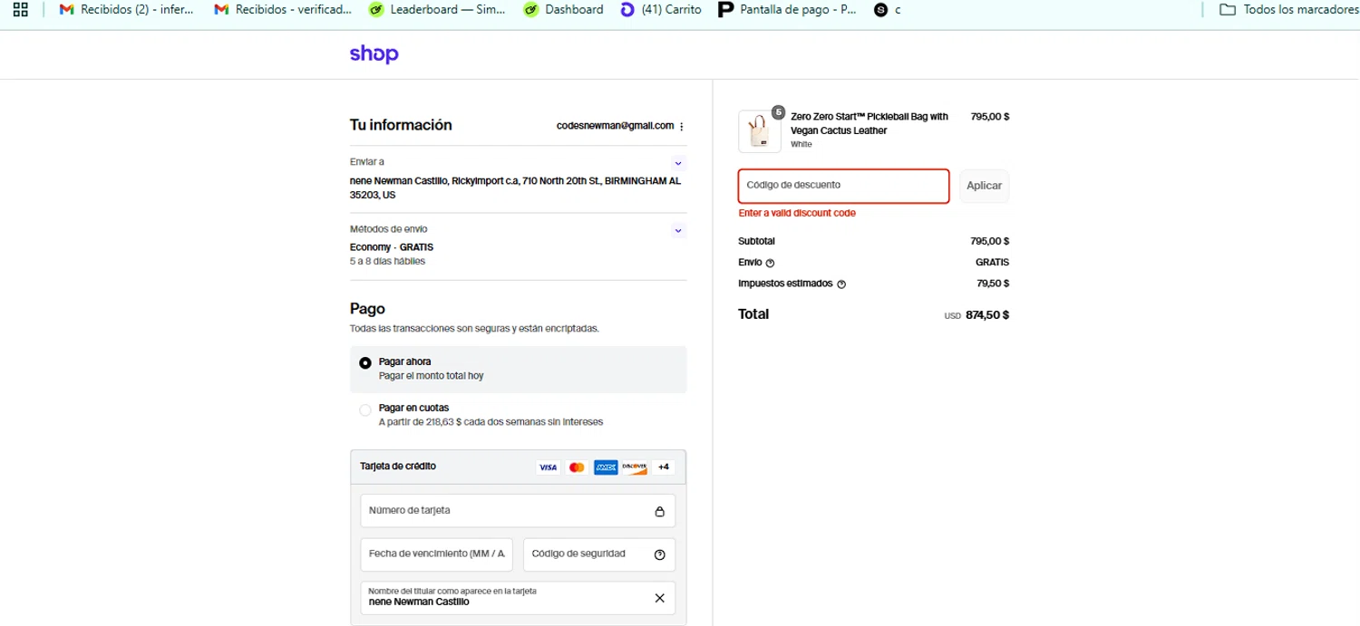
Task: Click the 5 a 8 días hábiles text
Action: (x=387, y=262)
